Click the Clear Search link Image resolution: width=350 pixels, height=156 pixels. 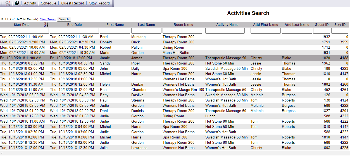48,19
